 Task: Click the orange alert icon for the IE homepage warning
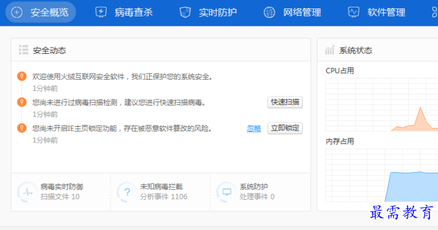(22, 128)
